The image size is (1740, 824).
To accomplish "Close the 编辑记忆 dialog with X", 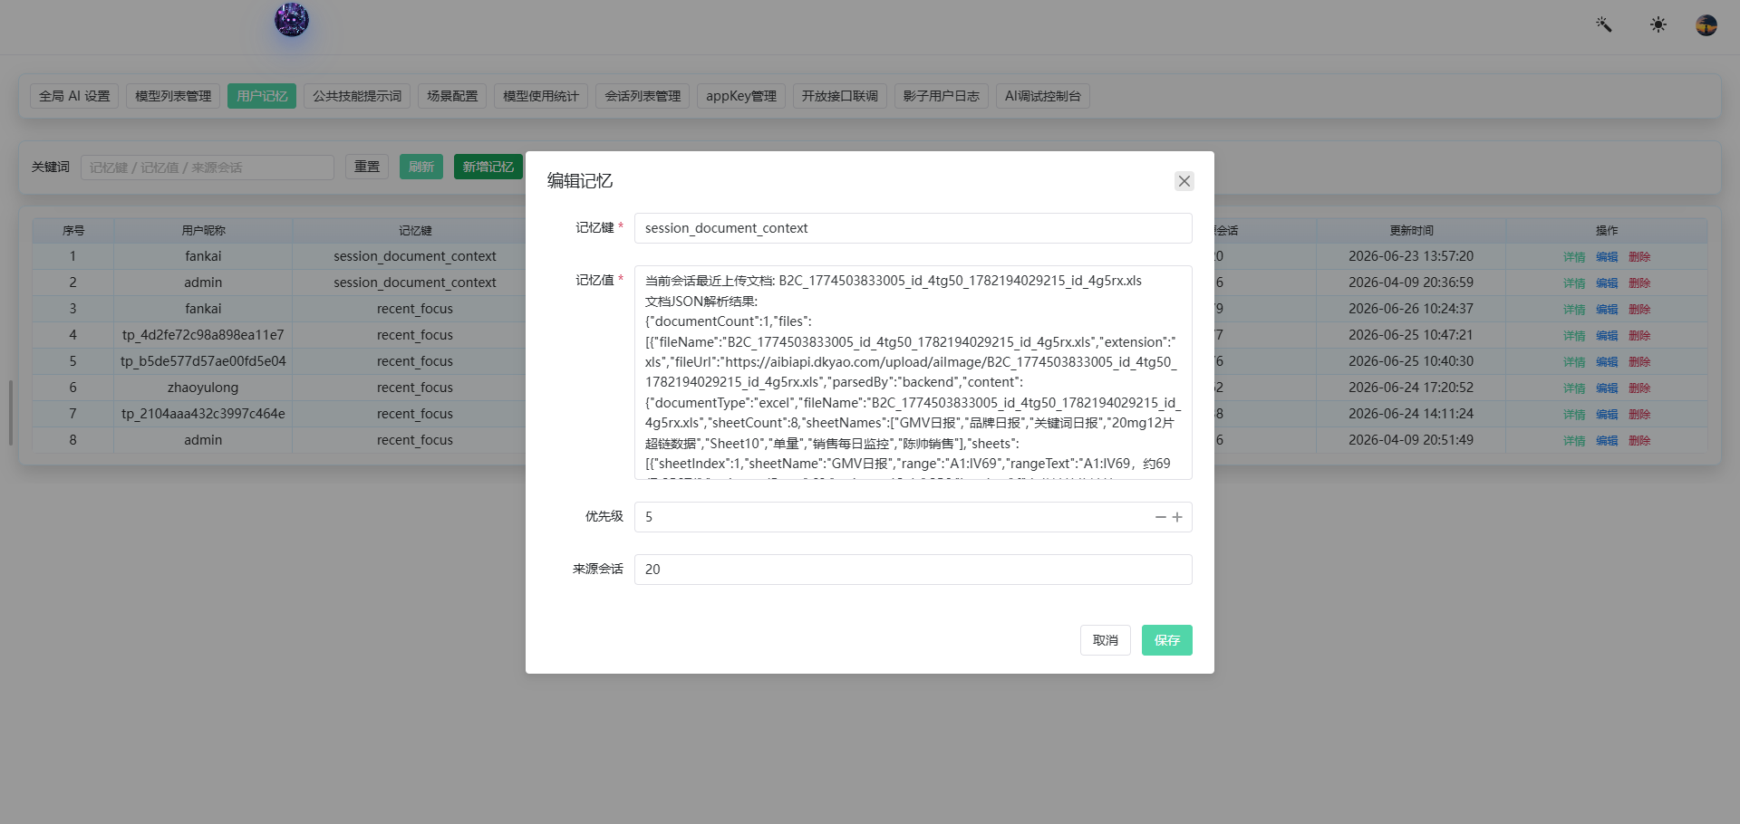I will [x=1184, y=181].
